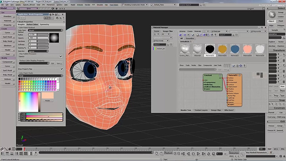Click the image clips search magnifier icon
Image resolution: width=286 pixels, height=161 pixels.
point(168,45)
